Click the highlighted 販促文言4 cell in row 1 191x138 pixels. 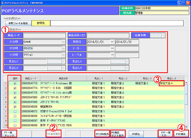(x=172, y=83)
